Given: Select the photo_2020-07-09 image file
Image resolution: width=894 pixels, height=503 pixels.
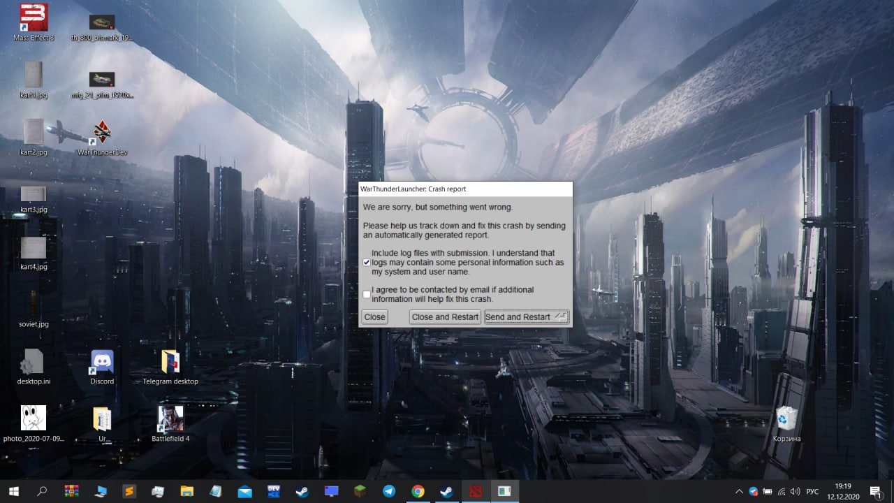Looking at the screenshot, I should tap(34, 424).
